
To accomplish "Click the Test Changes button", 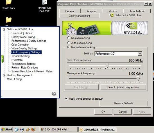I will point(81,87).
